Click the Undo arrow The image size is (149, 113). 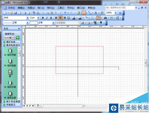click(x=65, y=13)
